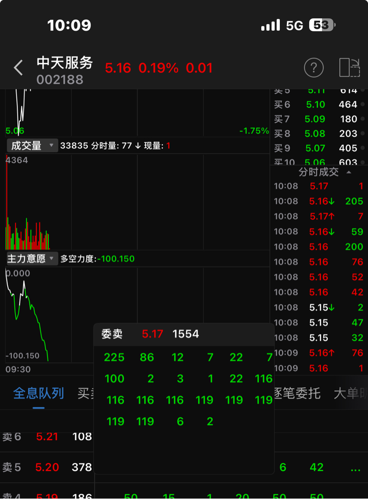The image size is (368, 499).
Task: Tap the -1.75% percentage label
Action: (254, 131)
